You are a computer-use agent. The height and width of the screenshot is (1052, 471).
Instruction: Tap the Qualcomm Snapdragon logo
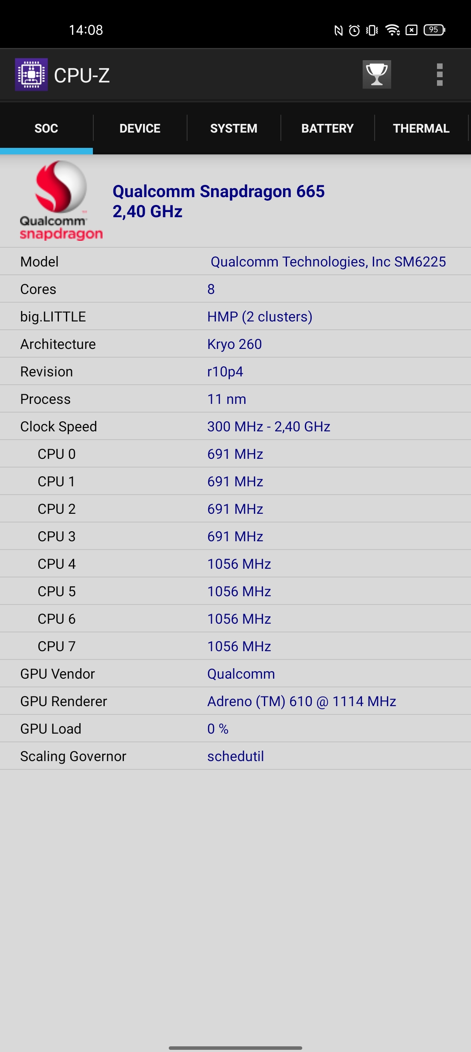click(61, 201)
